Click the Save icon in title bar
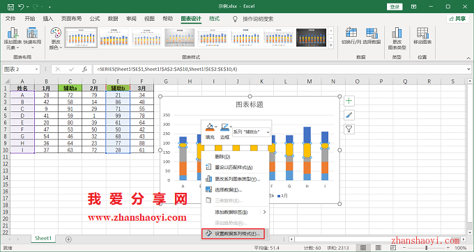The height and width of the screenshot is (252, 474). tap(10, 7)
